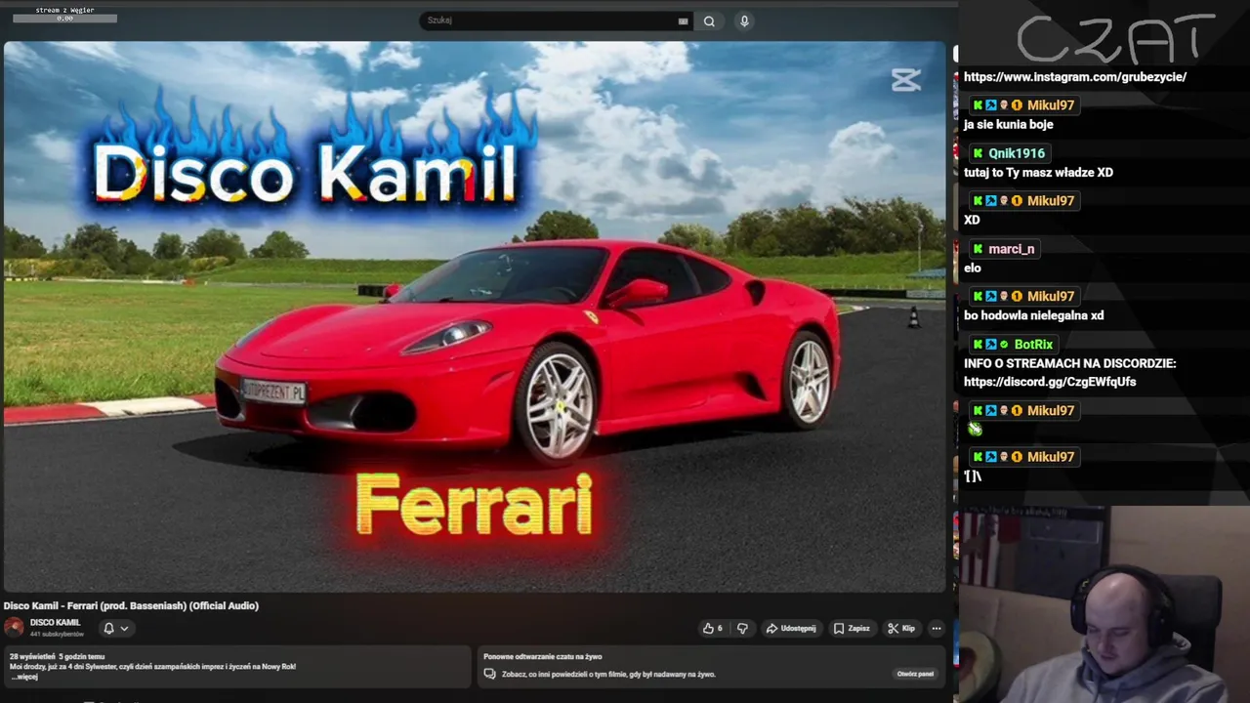
Task: Click the Otwórz panel button
Action: [915, 674]
